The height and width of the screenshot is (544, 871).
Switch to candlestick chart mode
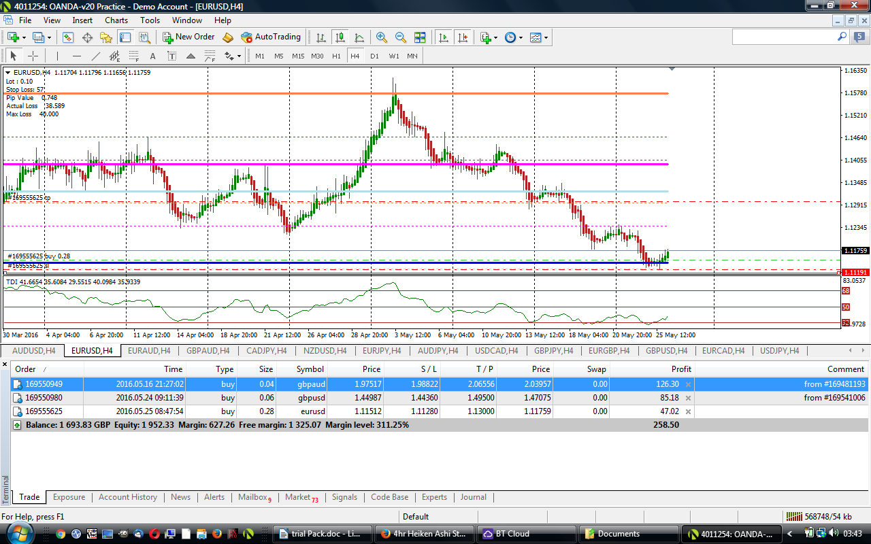(340, 37)
